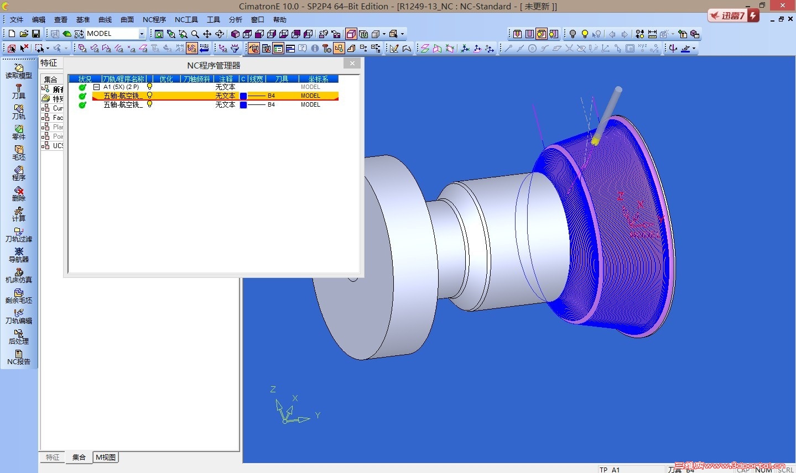Open the 读取模型 load model tool
Viewport: 796px width, 473px height.
19,71
